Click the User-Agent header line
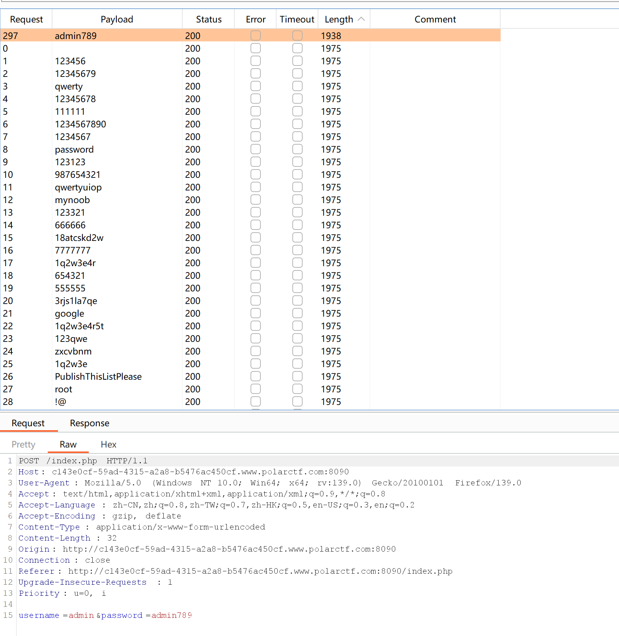 pyautogui.click(x=270, y=483)
